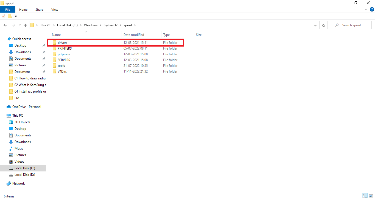Refresh the spool folder view

tap(323, 25)
